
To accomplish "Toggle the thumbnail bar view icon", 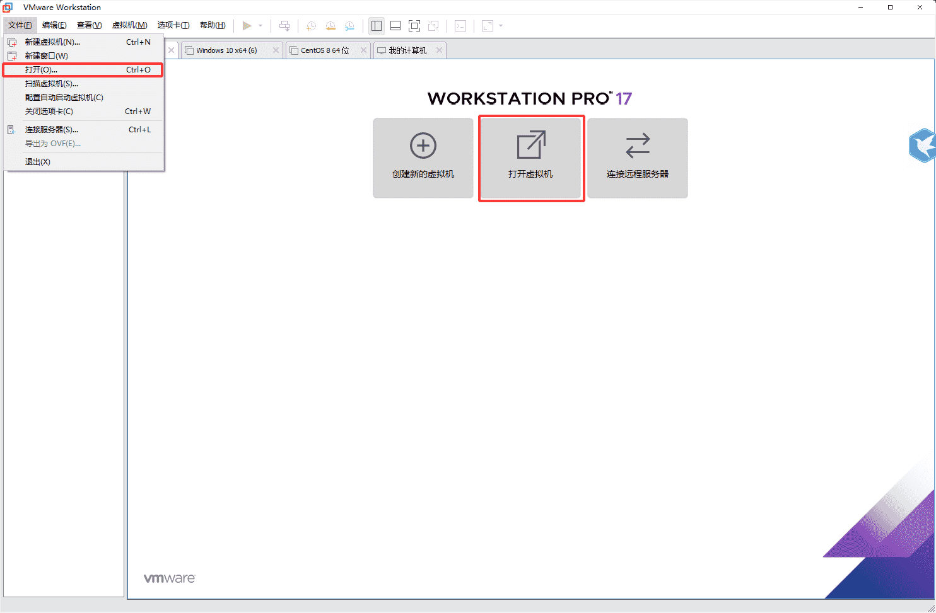I will click(395, 26).
